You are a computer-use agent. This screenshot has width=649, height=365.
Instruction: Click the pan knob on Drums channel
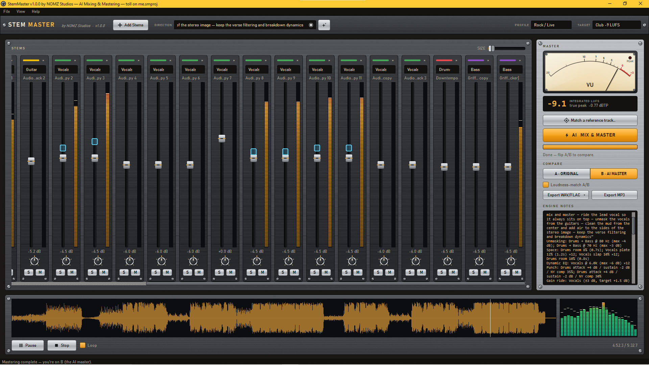pyautogui.click(x=448, y=261)
